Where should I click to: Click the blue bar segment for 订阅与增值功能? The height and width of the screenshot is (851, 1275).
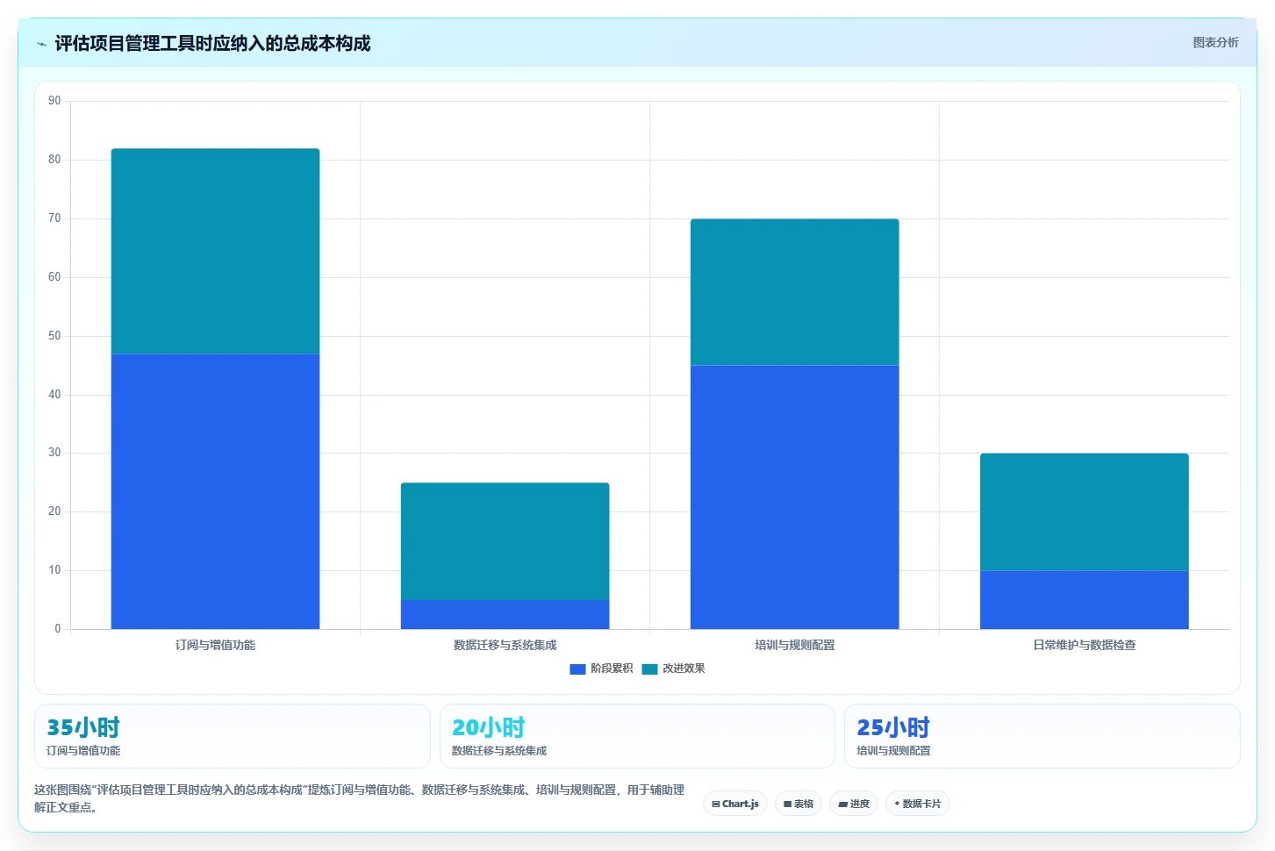click(x=215, y=491)
